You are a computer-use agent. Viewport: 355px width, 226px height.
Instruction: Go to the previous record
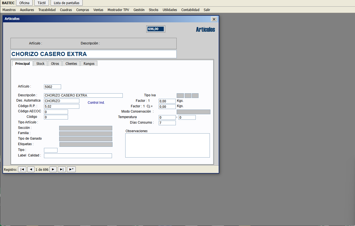click(x=31, y=169)
